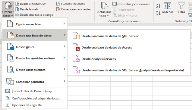Click the Editar vínculos icon
This screenshot has width=192, height=110.
[x=115, y=15]
